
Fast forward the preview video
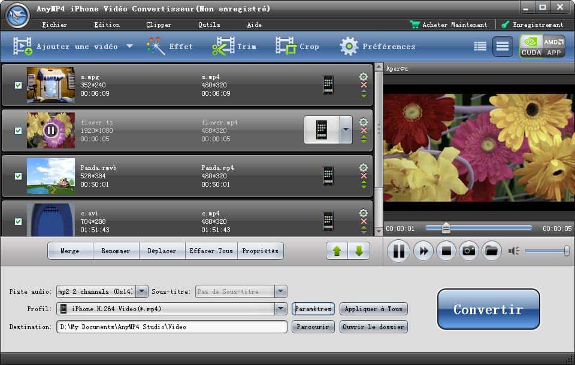click(x=423, y=251)
